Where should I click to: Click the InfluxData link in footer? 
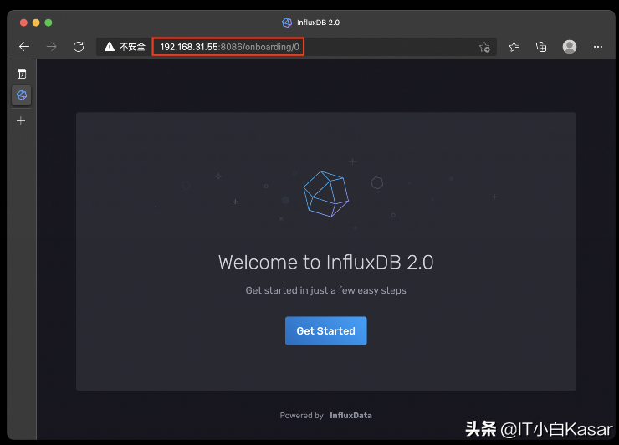pyautogui.click(x=350, y=416)
